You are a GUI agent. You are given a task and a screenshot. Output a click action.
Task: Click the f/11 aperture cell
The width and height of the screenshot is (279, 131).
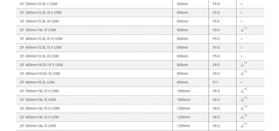pyautogui.click(x=216, y=82)
